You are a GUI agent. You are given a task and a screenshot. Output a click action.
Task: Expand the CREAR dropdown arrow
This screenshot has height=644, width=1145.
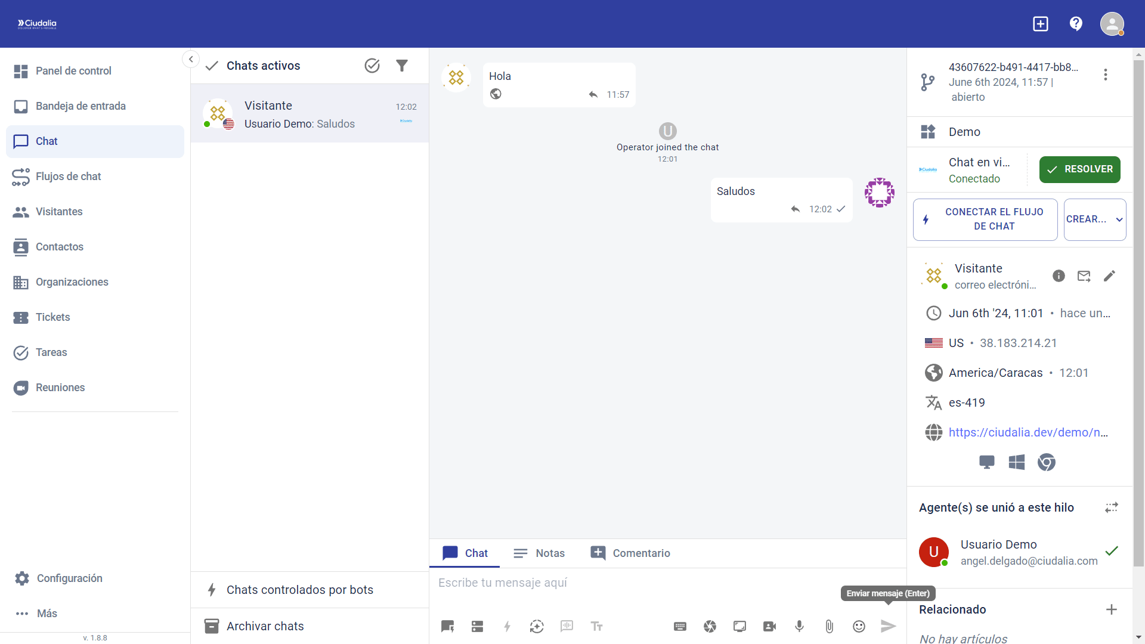tap(1119, 219)
